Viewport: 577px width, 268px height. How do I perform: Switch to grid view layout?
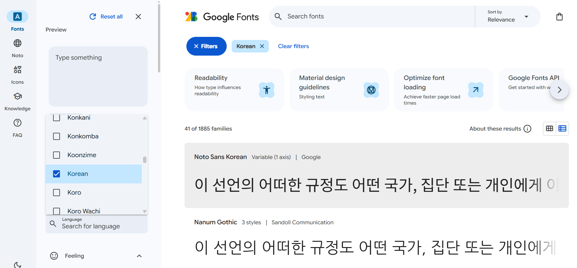point(550,128)
